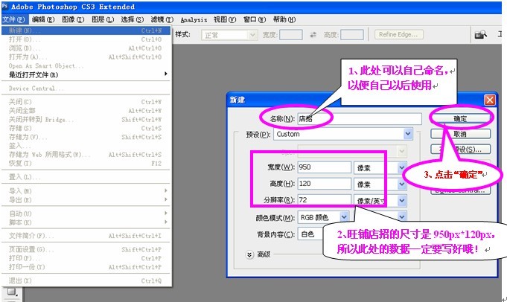Choose 打印一份(Y) from the File menu
This screenshot has height=302, width=507.
coord(86,267)
